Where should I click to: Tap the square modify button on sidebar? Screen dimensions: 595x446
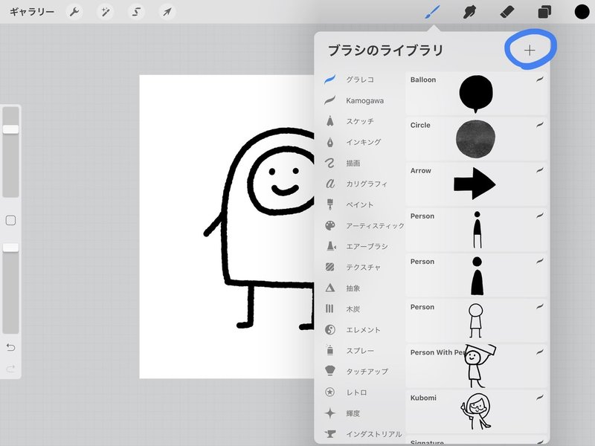point(10,220)
